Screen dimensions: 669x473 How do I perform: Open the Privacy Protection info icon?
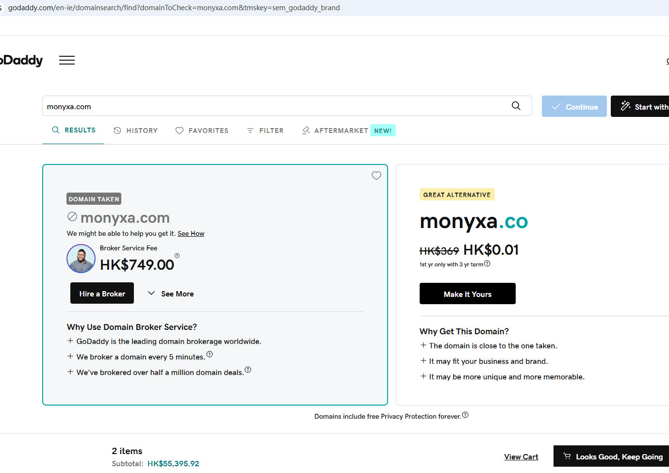pyautogui.click(x=465, y=415)
